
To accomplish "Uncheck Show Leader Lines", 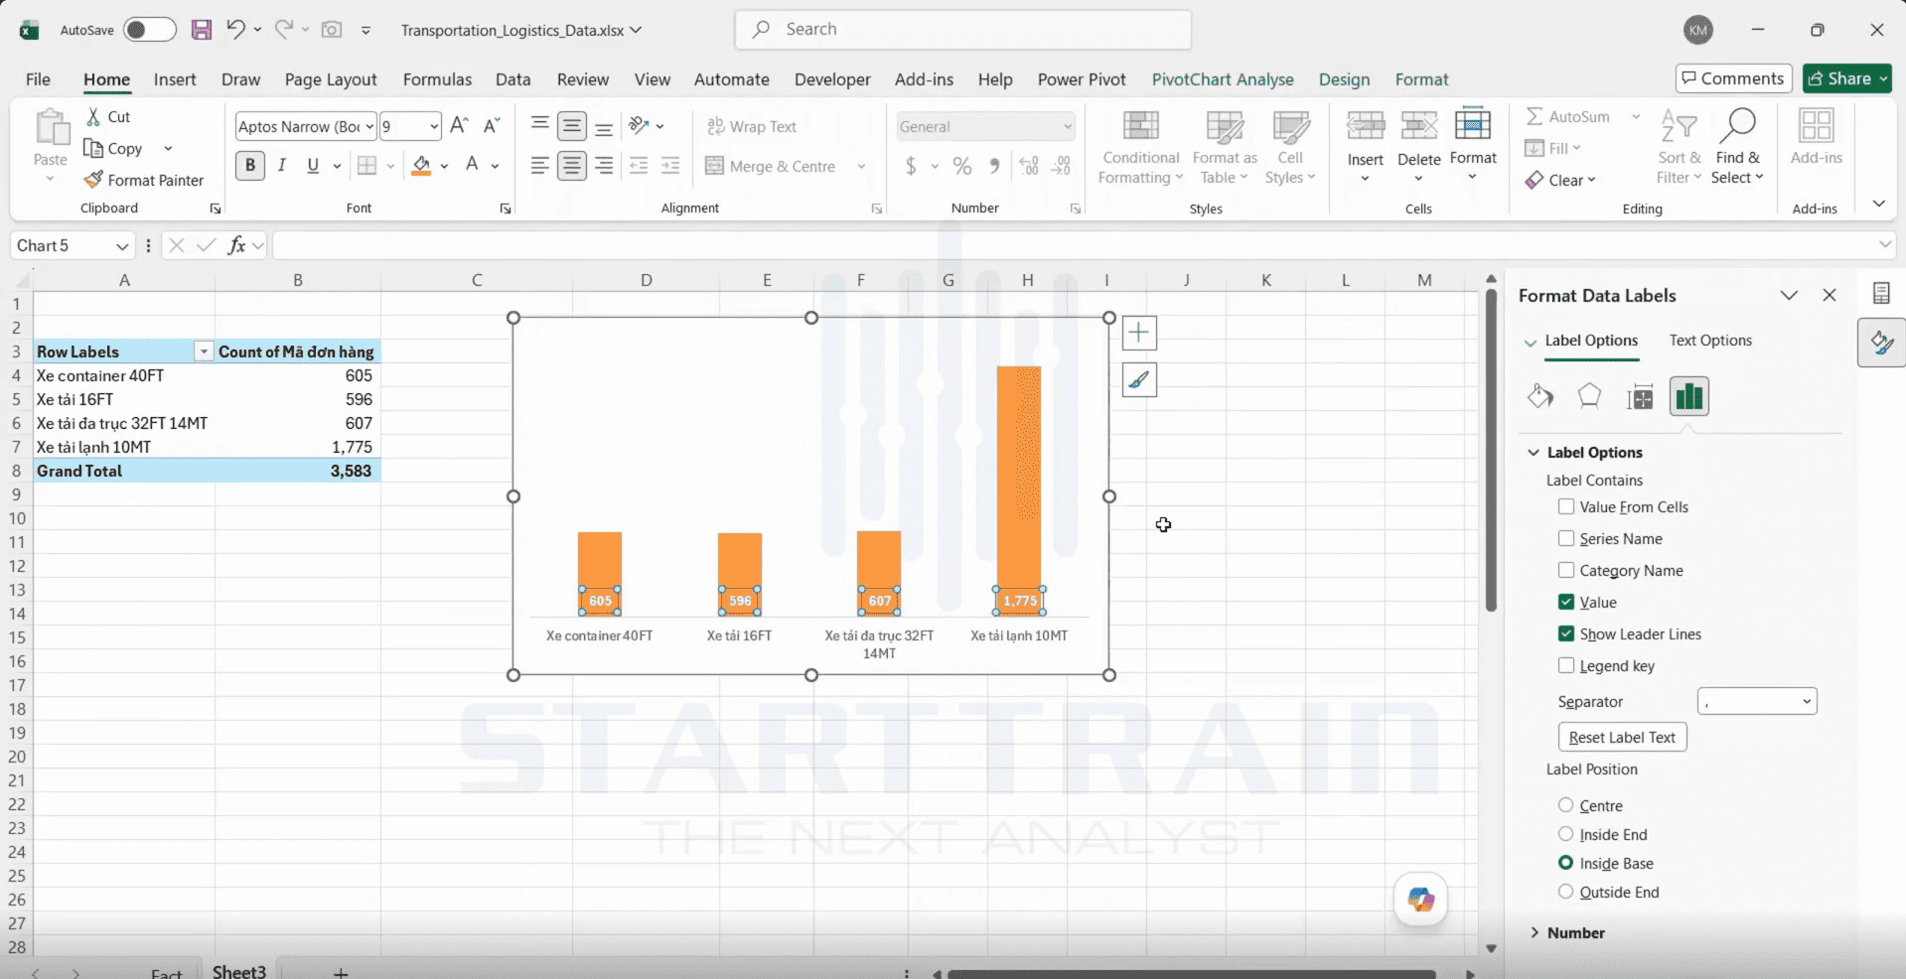I will [x=1566, y=633].
